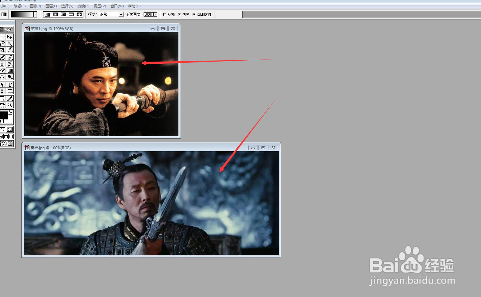The height and width of the screenshot is (297, 481).
Task: Open the 图层(L) menu
Action: tap(51, 6)
